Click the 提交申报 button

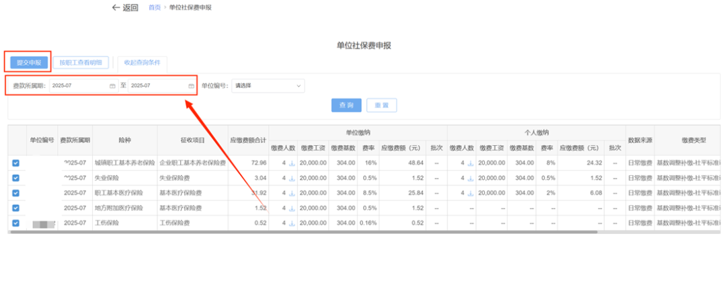click(29, 63)
